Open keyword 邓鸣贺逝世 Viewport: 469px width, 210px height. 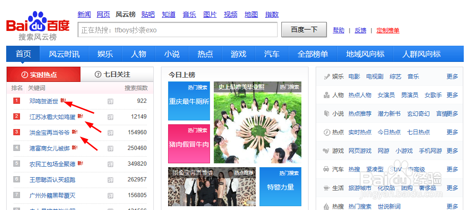(44, 101)
